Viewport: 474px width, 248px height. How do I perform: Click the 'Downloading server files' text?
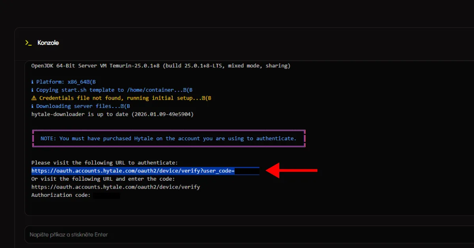tap(78, 106)
